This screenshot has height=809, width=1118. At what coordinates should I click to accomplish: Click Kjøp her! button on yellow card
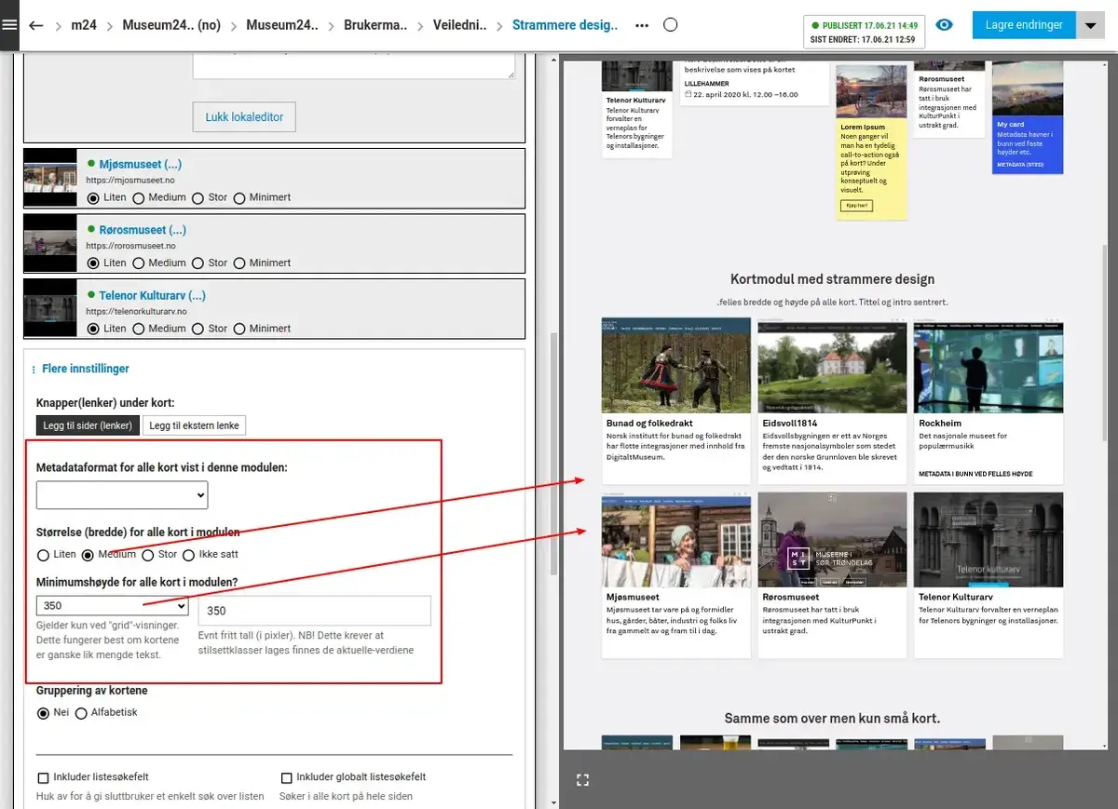(x=856, y=205)
